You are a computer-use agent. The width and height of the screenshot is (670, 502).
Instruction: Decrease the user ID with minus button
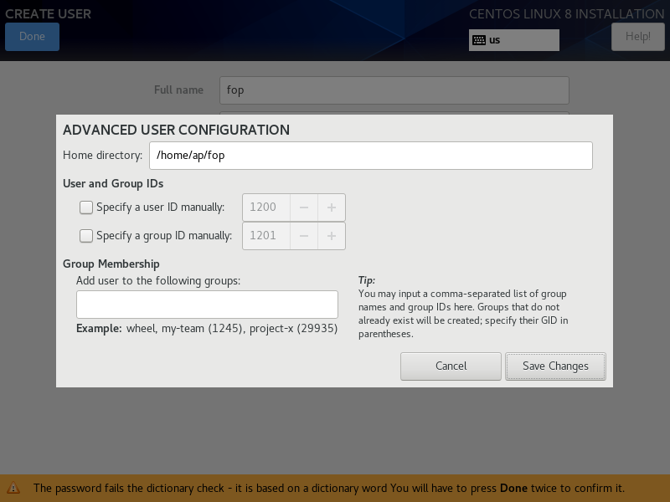[304, 207]
